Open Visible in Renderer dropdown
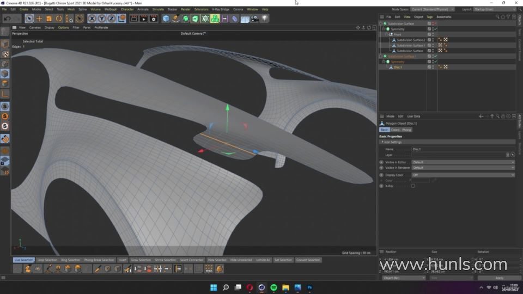 tap(463, 168)
